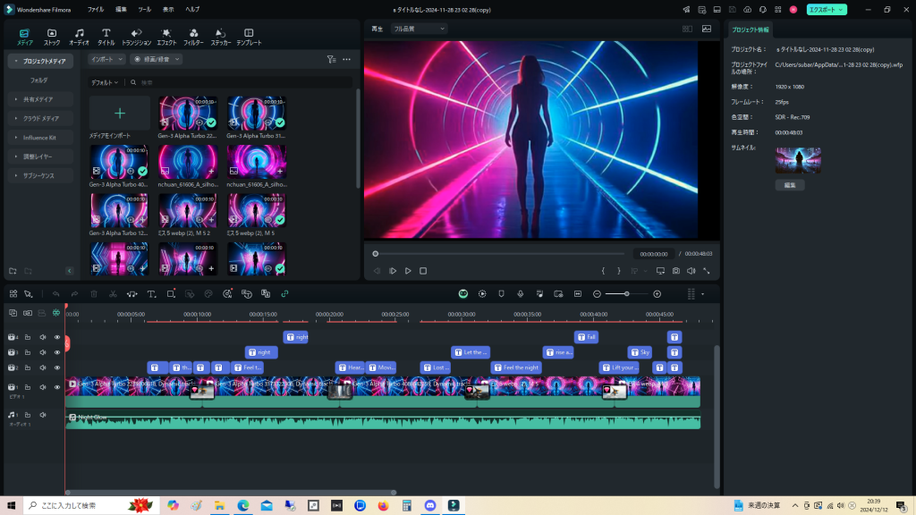Click the voiceover microphone icon in timeline toolbar

(520, 293)
